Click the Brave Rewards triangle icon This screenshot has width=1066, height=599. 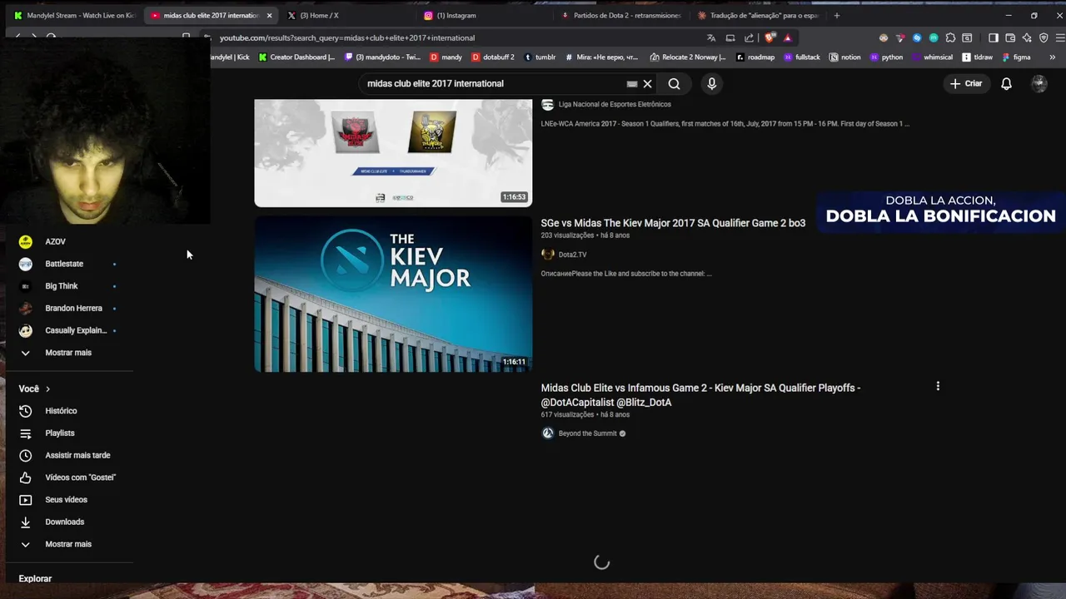[788, 37]
